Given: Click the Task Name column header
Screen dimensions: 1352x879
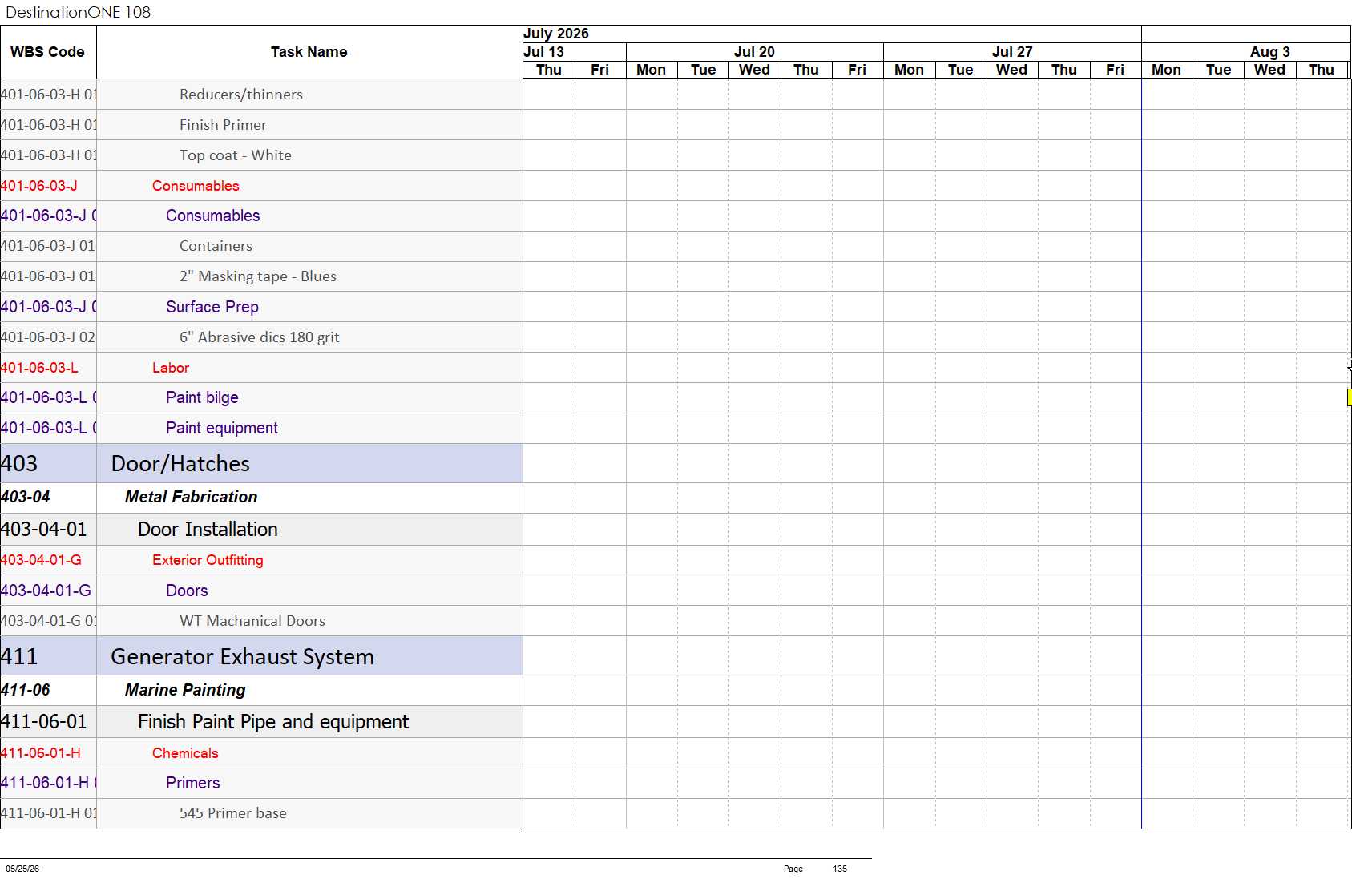Looking at the screenshot, I should [309, 52].
